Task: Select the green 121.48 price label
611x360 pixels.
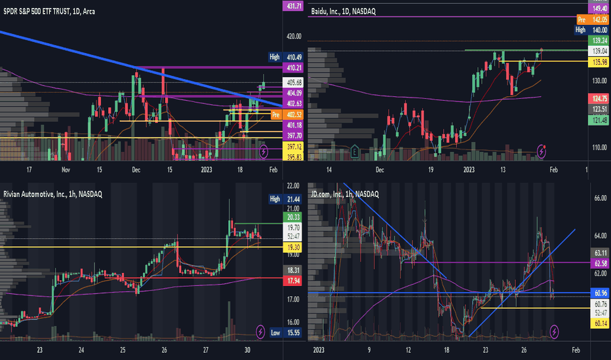Action: click(599, 120)
